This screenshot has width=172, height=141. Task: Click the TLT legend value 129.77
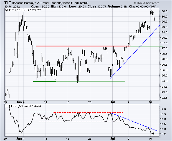pos(36,10)
